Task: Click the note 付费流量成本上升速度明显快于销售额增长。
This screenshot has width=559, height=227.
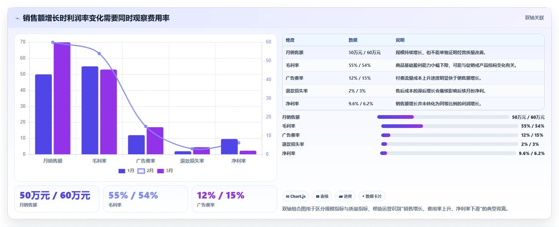Action: [x=438, y=78]
